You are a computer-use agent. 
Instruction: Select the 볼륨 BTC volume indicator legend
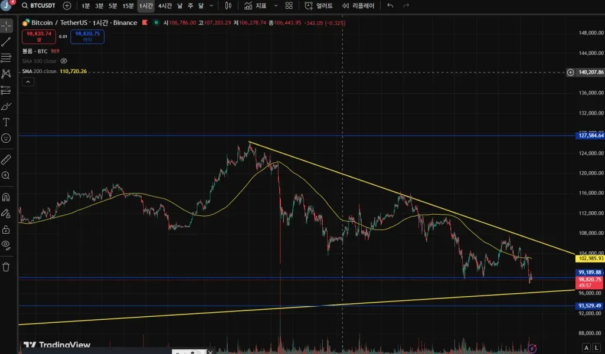point(35,51)
